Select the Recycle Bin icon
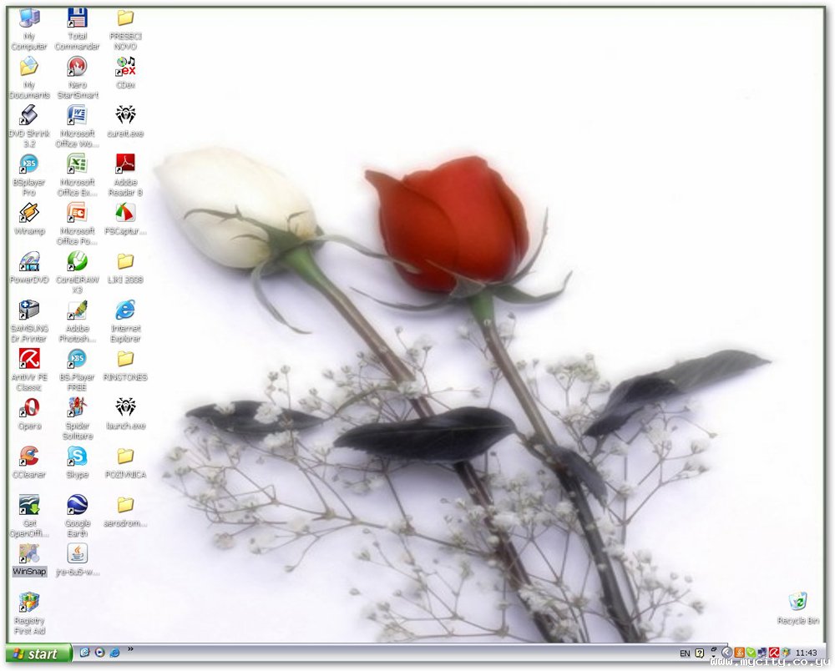 [x=797, y=608]
